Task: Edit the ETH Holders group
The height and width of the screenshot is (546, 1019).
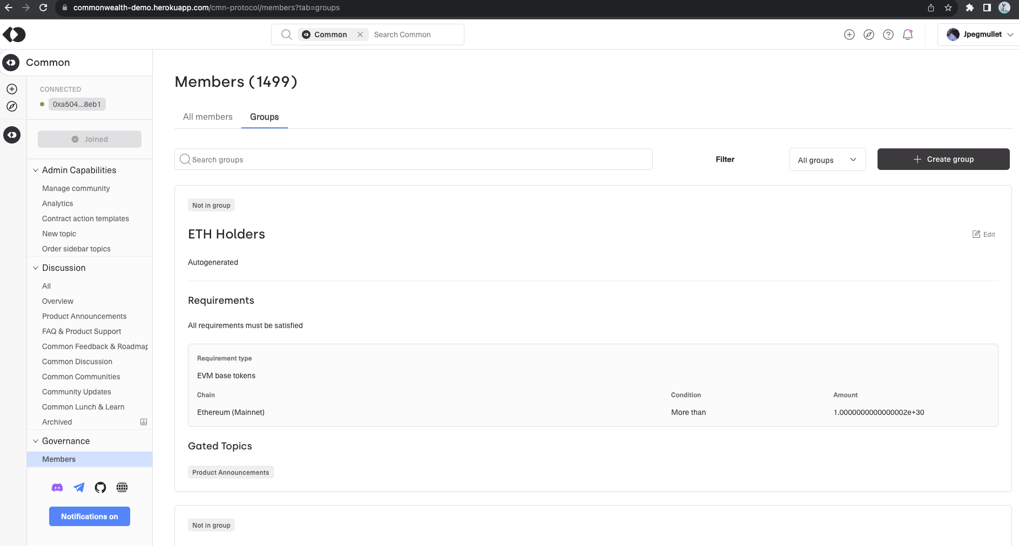Action: click(x=984, y=234)
